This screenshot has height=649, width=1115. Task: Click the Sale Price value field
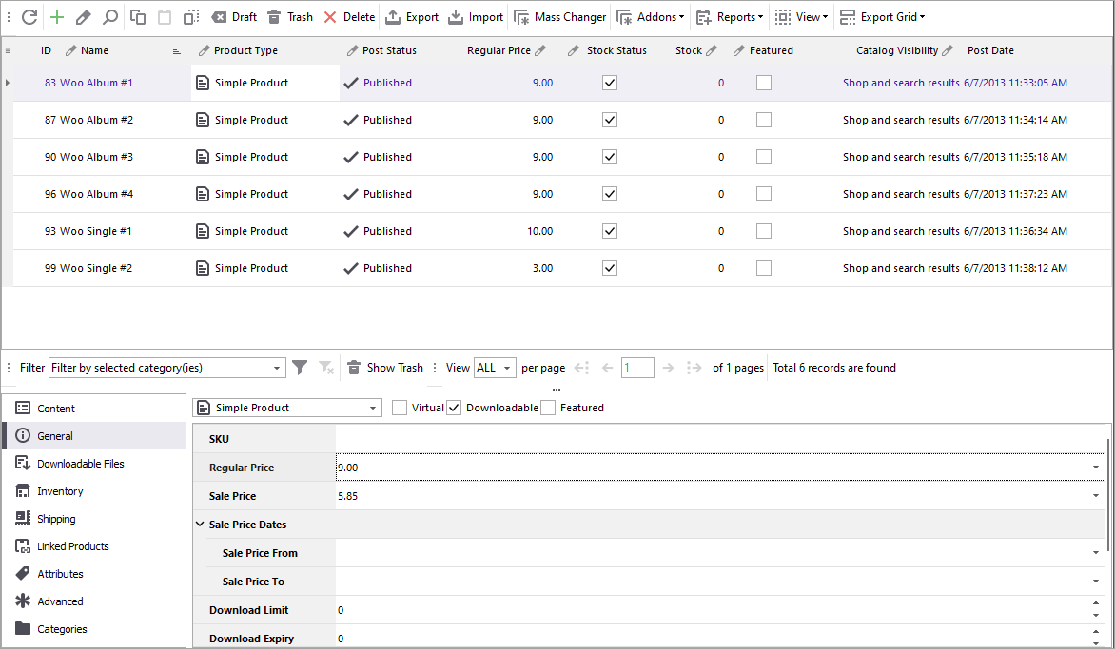[714, 496]
